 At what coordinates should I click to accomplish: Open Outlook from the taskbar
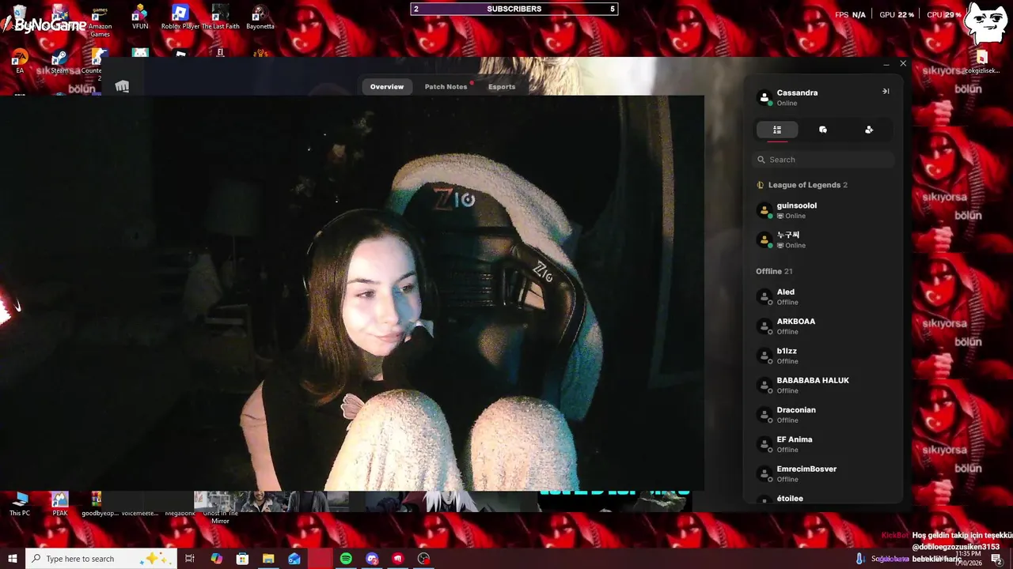tap(294, 559)
